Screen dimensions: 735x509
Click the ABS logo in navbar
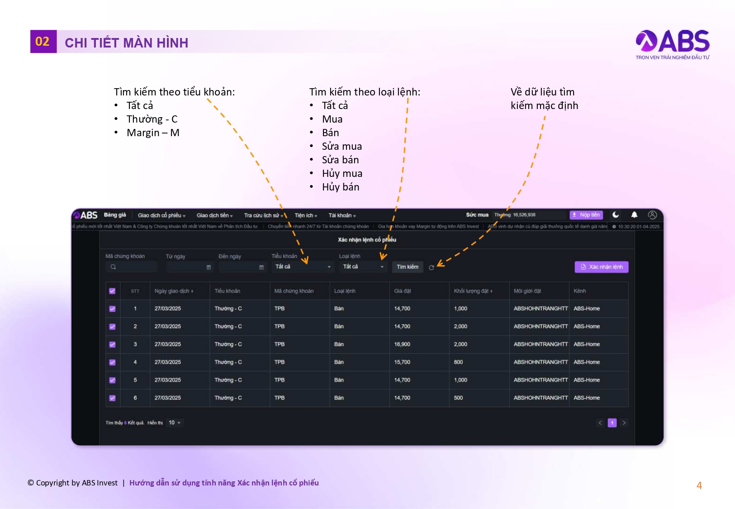coord(86,215)
